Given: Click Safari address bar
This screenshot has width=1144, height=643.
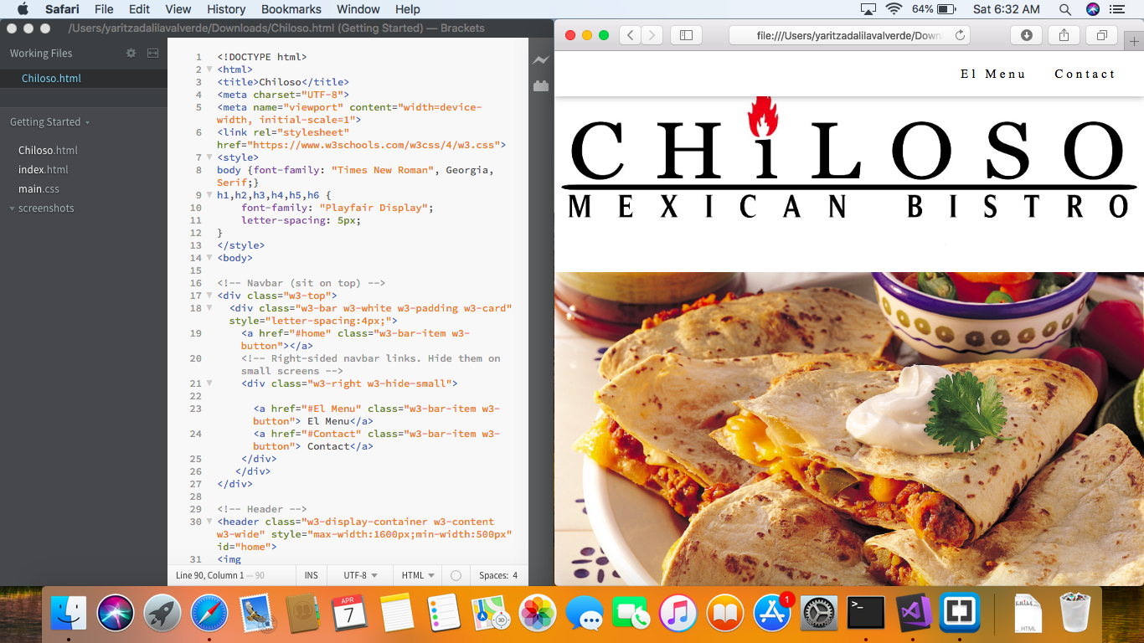Looking at the screenshot, I should click(x=850, y=35).
